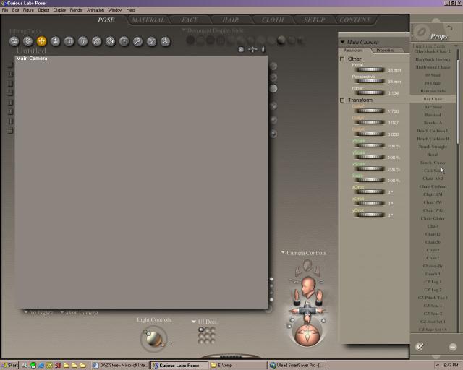Switch to DAZ Store Internet Explorer taskbar button

(120, 365)
